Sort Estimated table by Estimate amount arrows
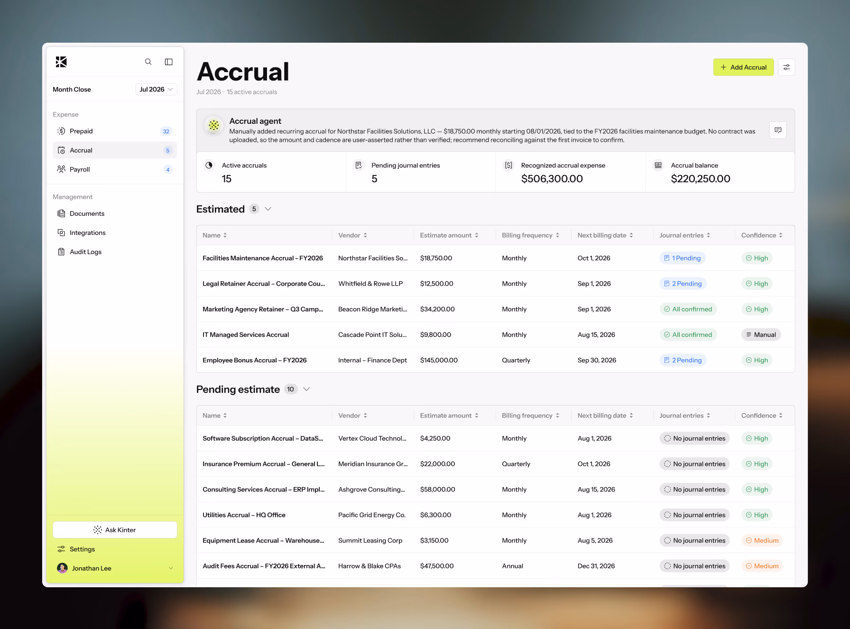This screenshot has width=850, height=629. [x=477, y=235]
